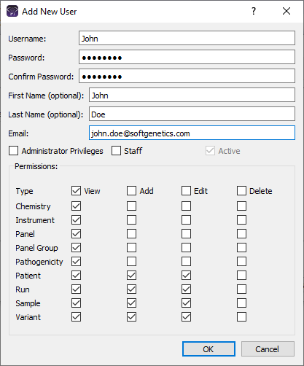Check the Edit column header checkbox
Screen dimensions: 304x366
tap(186, 191)
